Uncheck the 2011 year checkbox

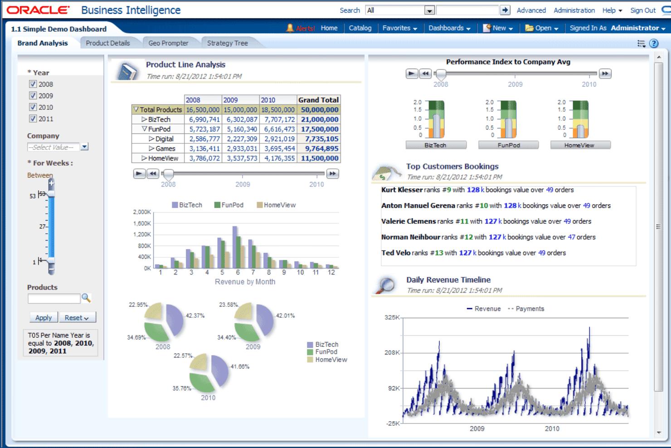[33, 118]
